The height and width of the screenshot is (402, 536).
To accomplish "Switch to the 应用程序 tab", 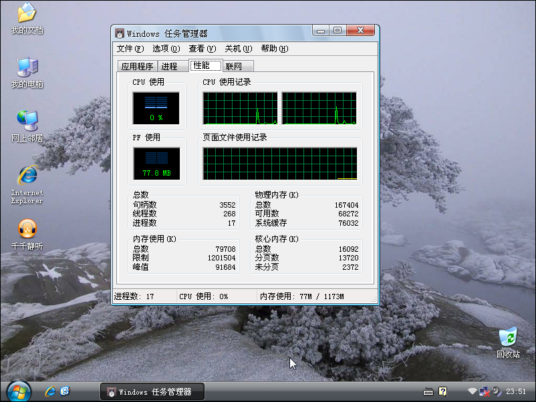I will pos(138,66).
